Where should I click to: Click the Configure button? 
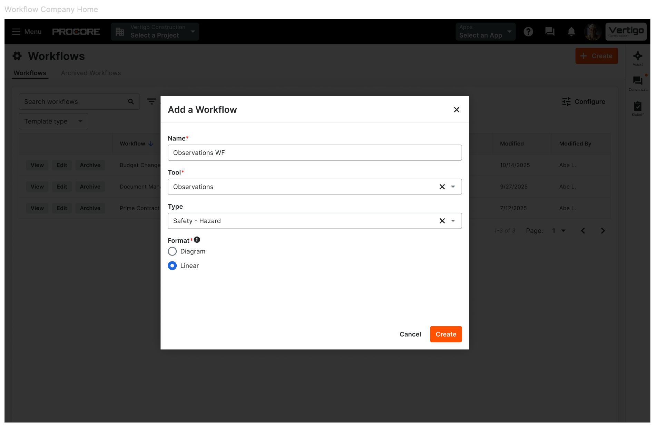click(584, 102)
